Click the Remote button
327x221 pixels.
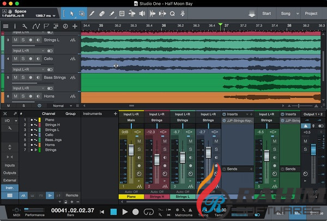click(x=72, y=195)
